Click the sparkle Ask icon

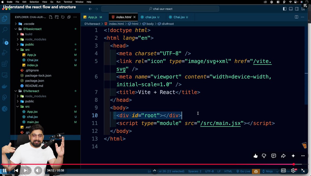tap(293, 156)
